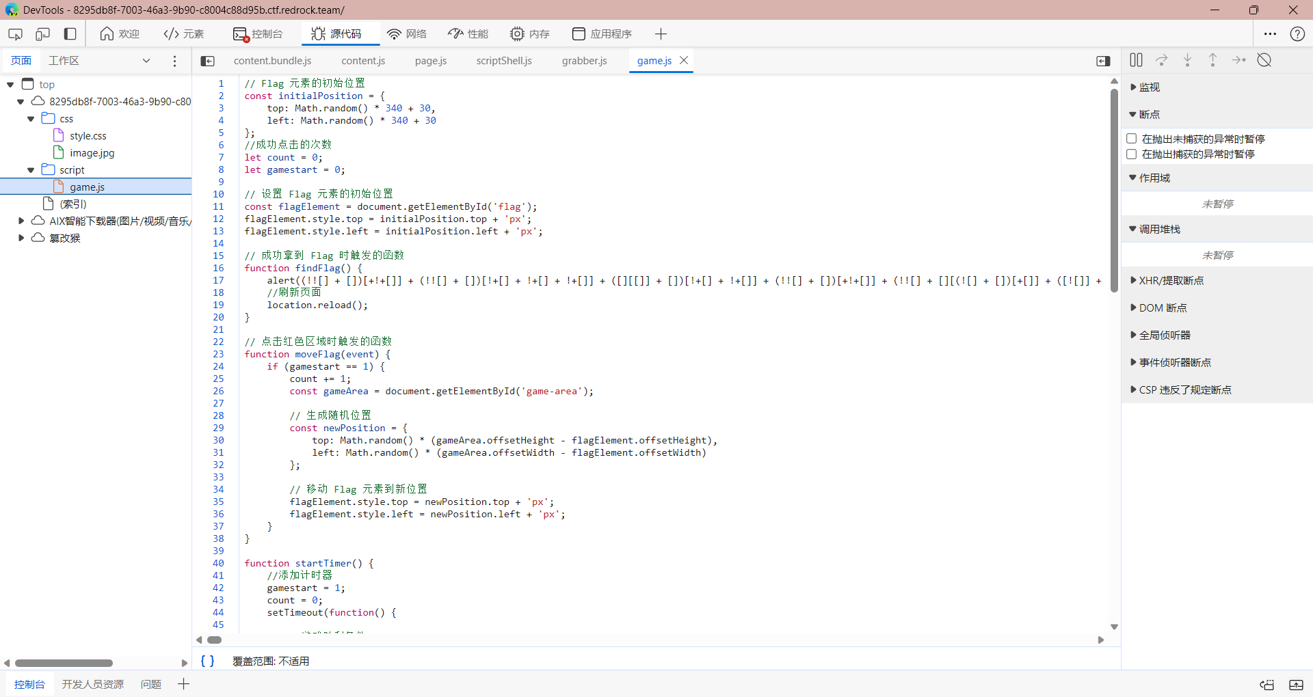Switch to the 网络 network tab
This screenshot has height=697, width=1313.
(407, 34)
